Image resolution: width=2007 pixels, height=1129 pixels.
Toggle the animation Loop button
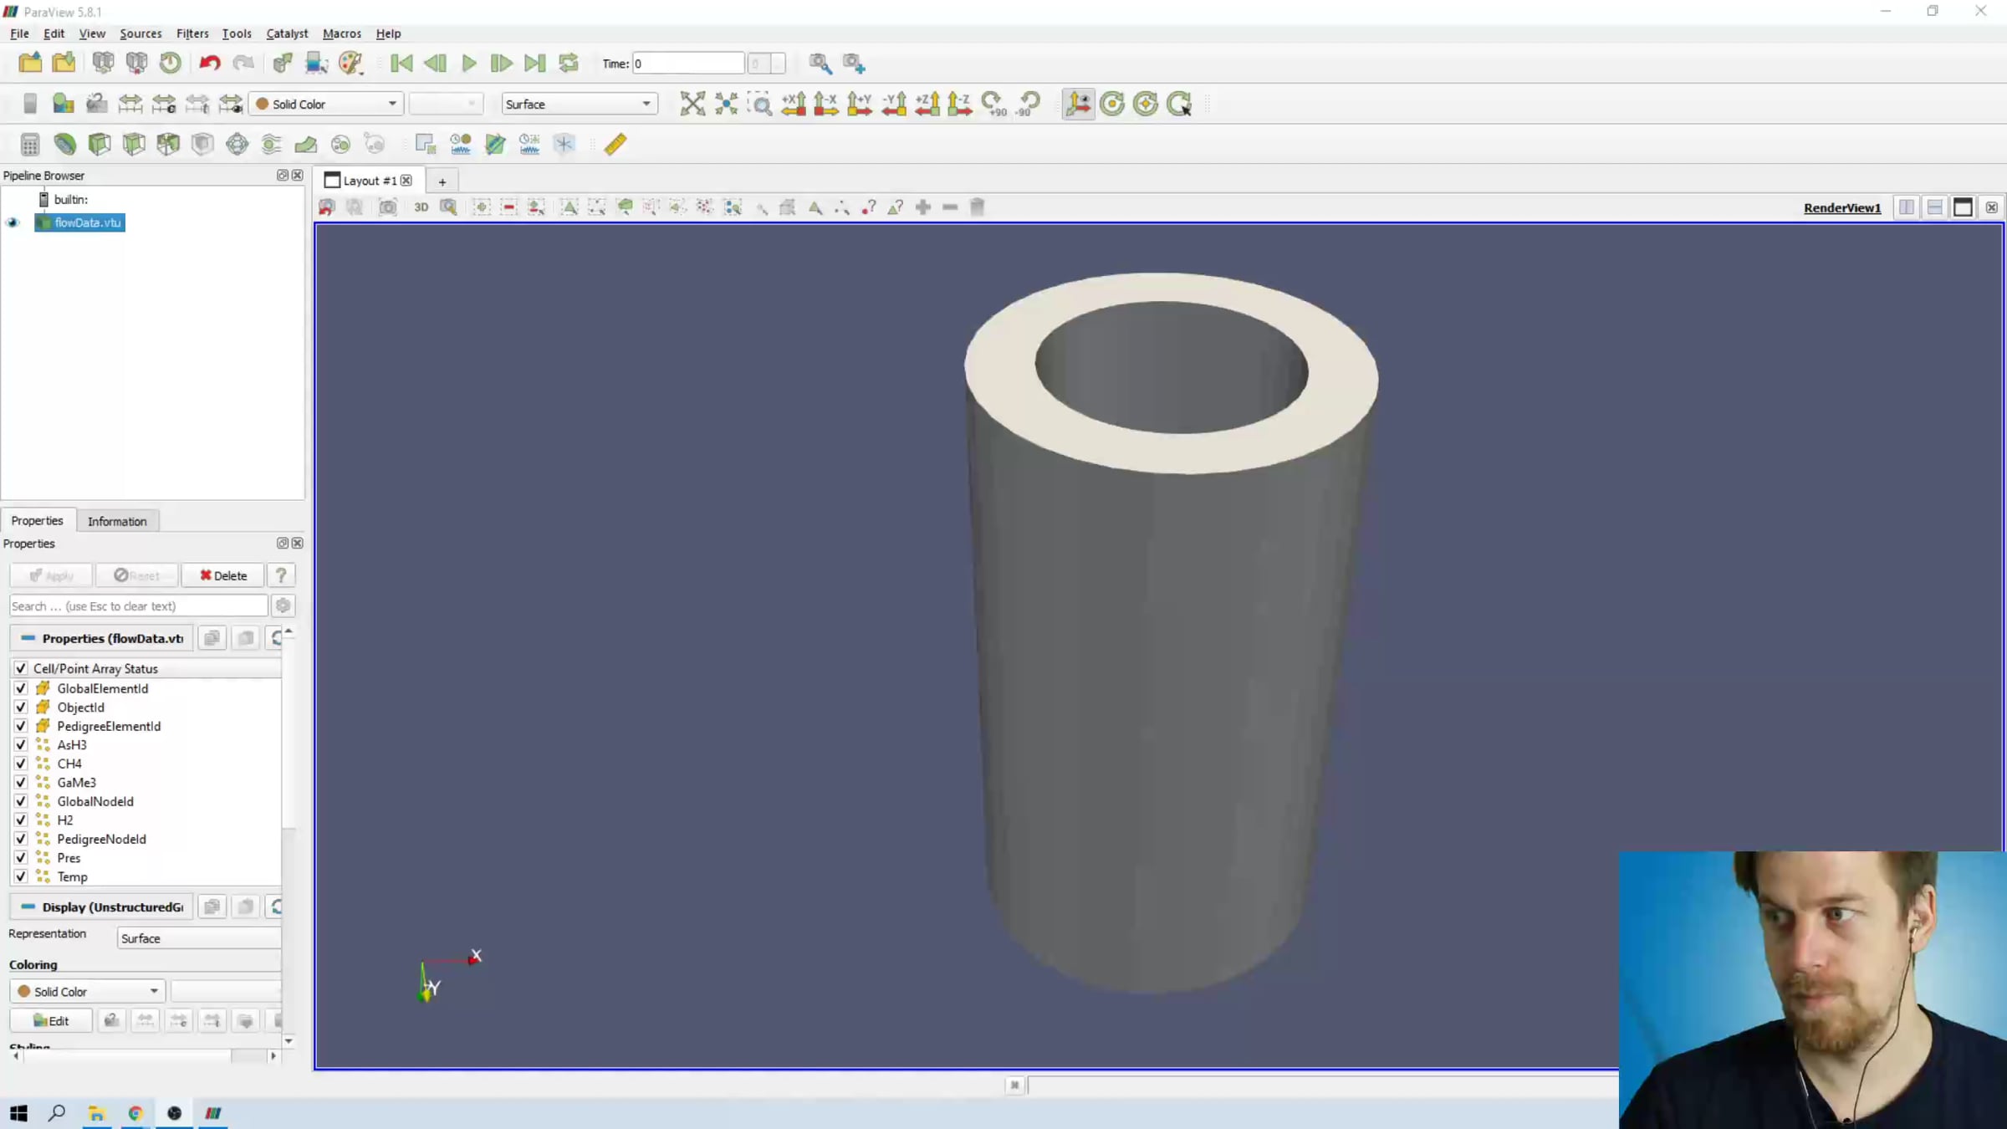[569, 63]
